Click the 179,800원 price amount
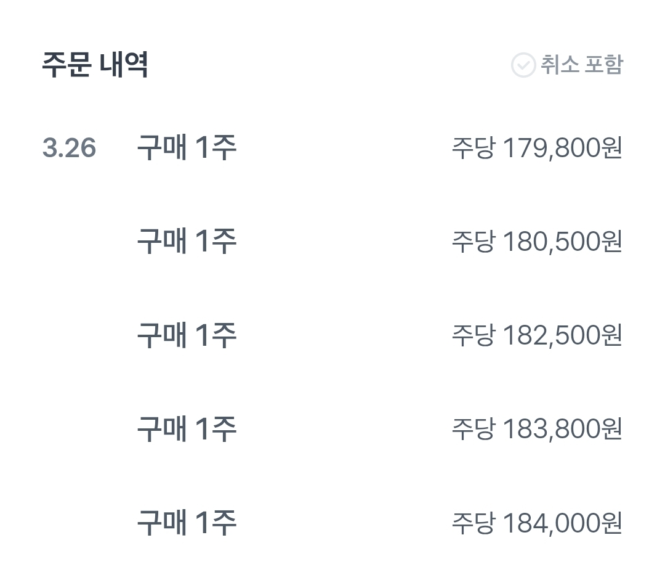The width and height of the screenshot is (665, 580). point(562,148)
